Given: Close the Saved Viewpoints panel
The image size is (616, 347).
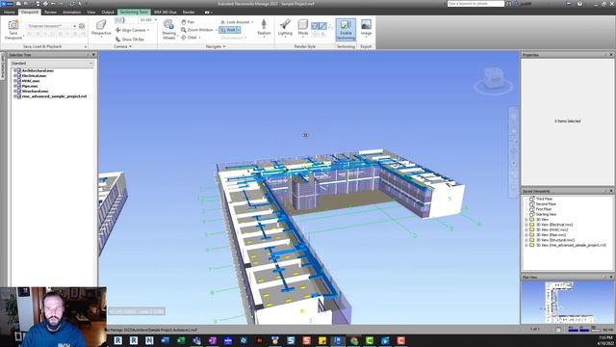Looking at the screenshot, I should (611, 191).
